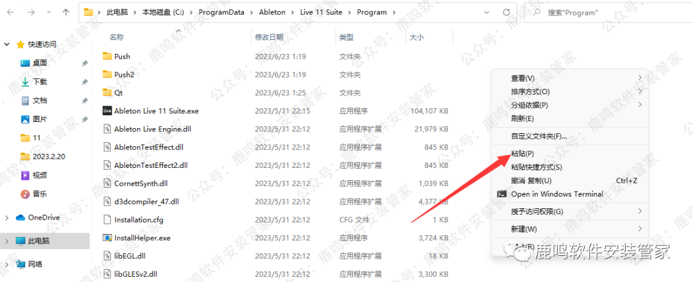Open the address bar history dropdown
Viewport: 693px width, 282px height.
coord(488,12)
